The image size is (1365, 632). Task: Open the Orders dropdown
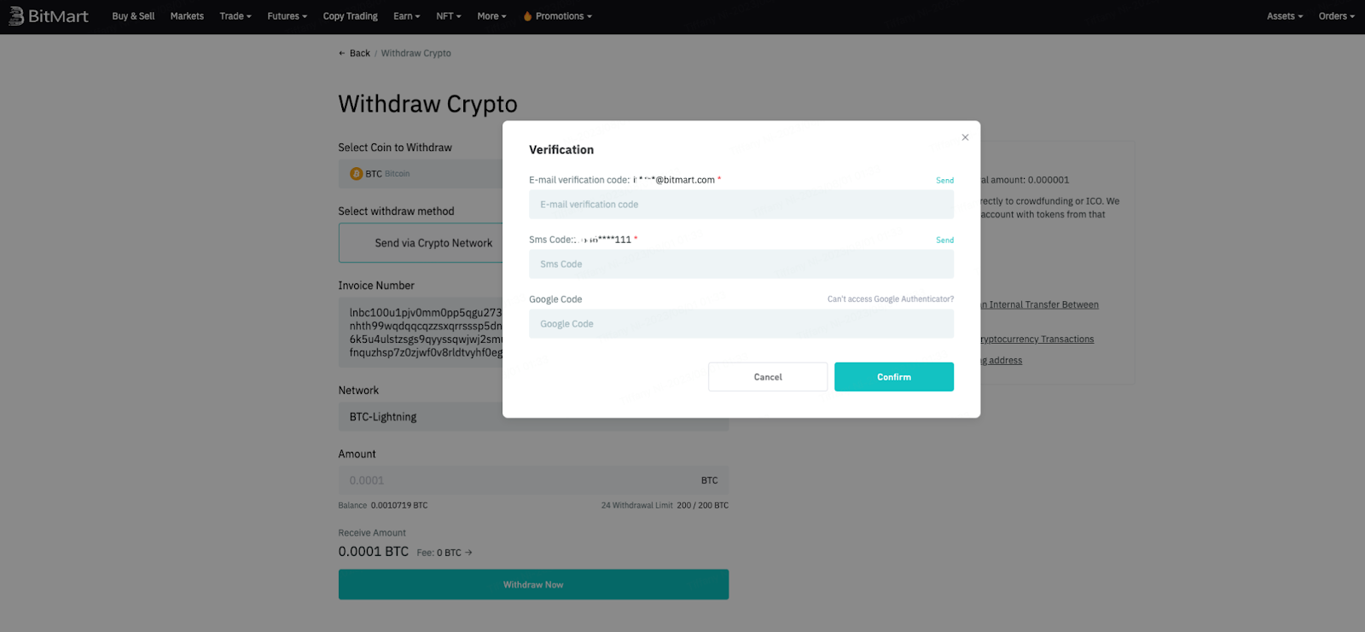[x=1337, y=16]
